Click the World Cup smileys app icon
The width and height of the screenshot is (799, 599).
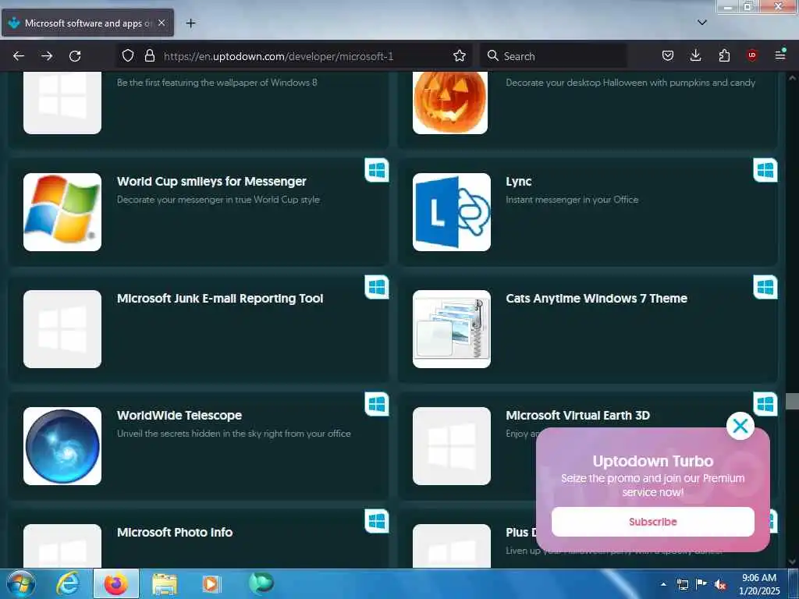(62, 212)
